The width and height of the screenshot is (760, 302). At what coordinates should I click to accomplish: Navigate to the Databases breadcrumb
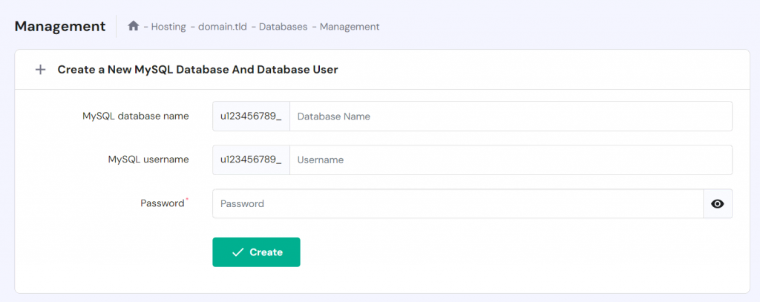[283, 27]
